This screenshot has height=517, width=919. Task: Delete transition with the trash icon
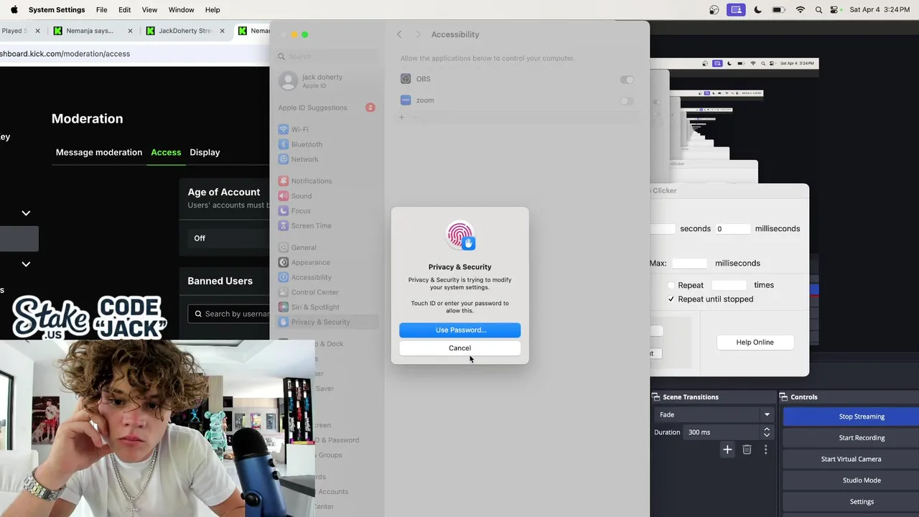tap(747, 450)
